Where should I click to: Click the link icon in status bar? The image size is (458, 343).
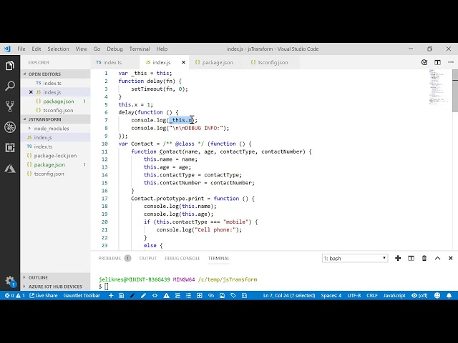click(x=210, y=295)
